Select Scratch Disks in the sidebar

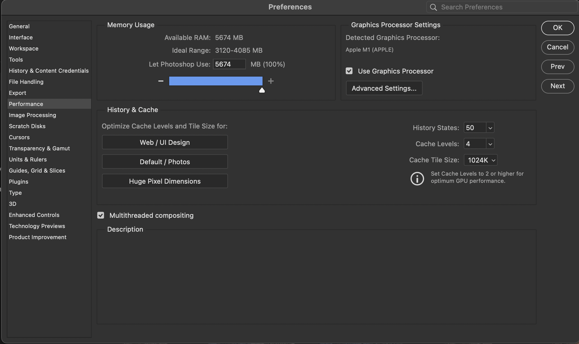[x=27, y=126]
